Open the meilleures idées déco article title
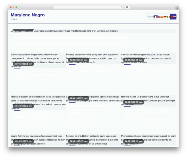This screenshot has height=158, width=187. click(x=38, y=75)
